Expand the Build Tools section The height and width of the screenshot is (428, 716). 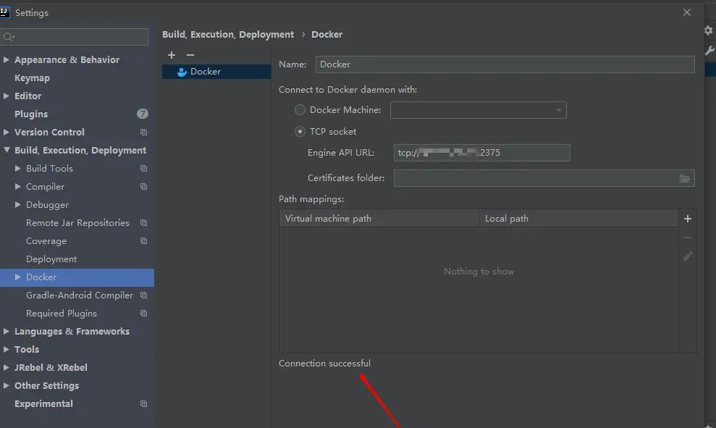click(20, 168)
